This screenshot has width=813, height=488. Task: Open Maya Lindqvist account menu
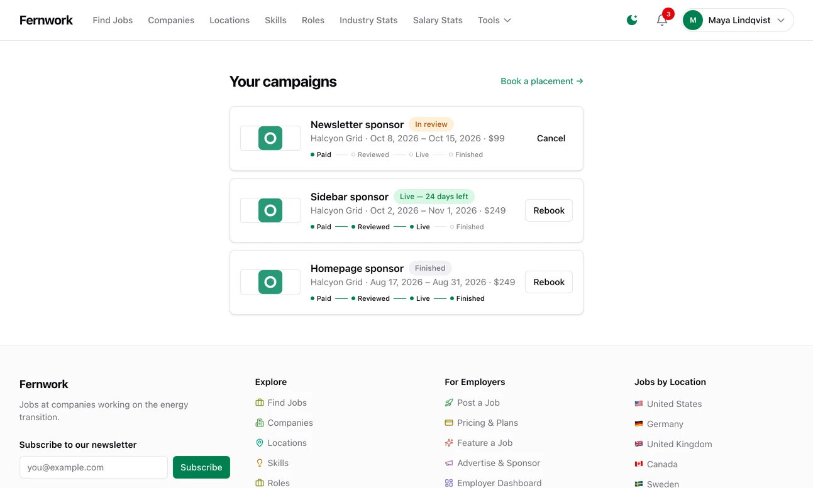coord(738,20)
